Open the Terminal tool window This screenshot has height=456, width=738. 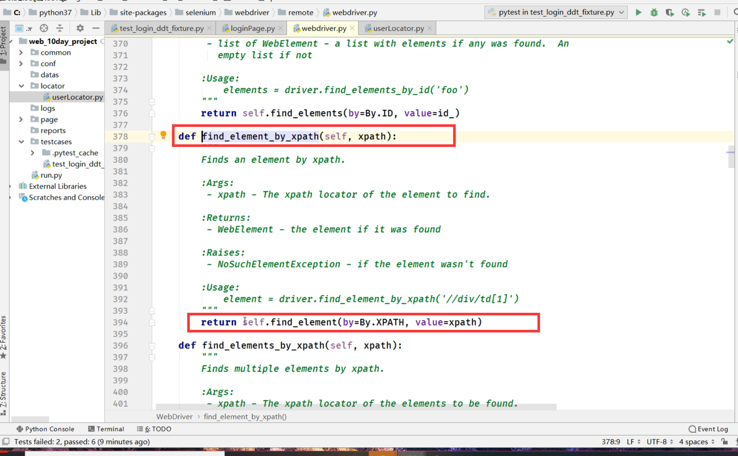point(106,429)
